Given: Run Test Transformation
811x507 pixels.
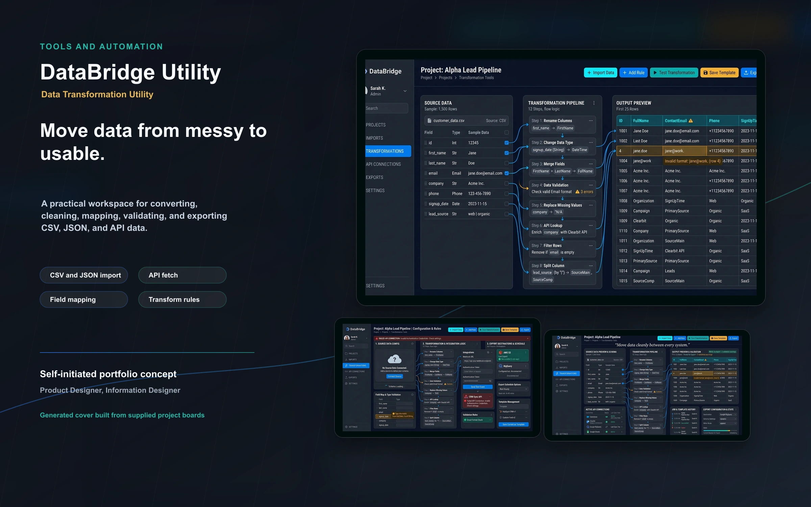Looking at the screenshot, I should point(674,73).
